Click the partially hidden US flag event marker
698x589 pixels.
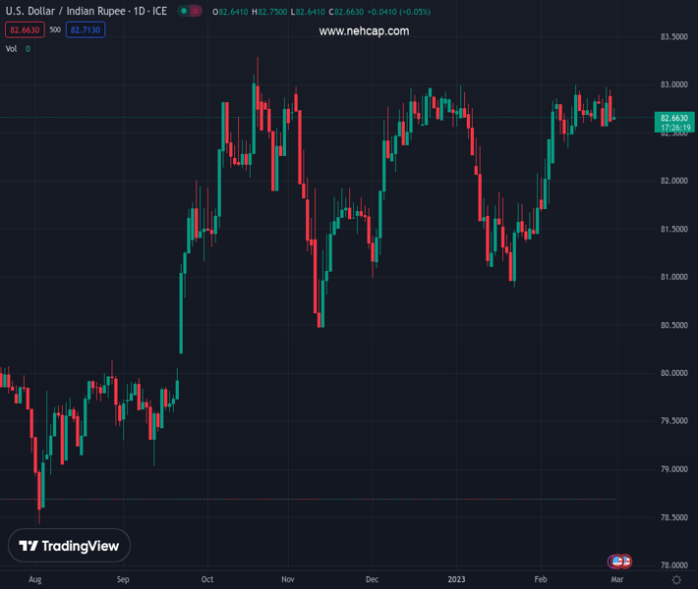(626, 562)
